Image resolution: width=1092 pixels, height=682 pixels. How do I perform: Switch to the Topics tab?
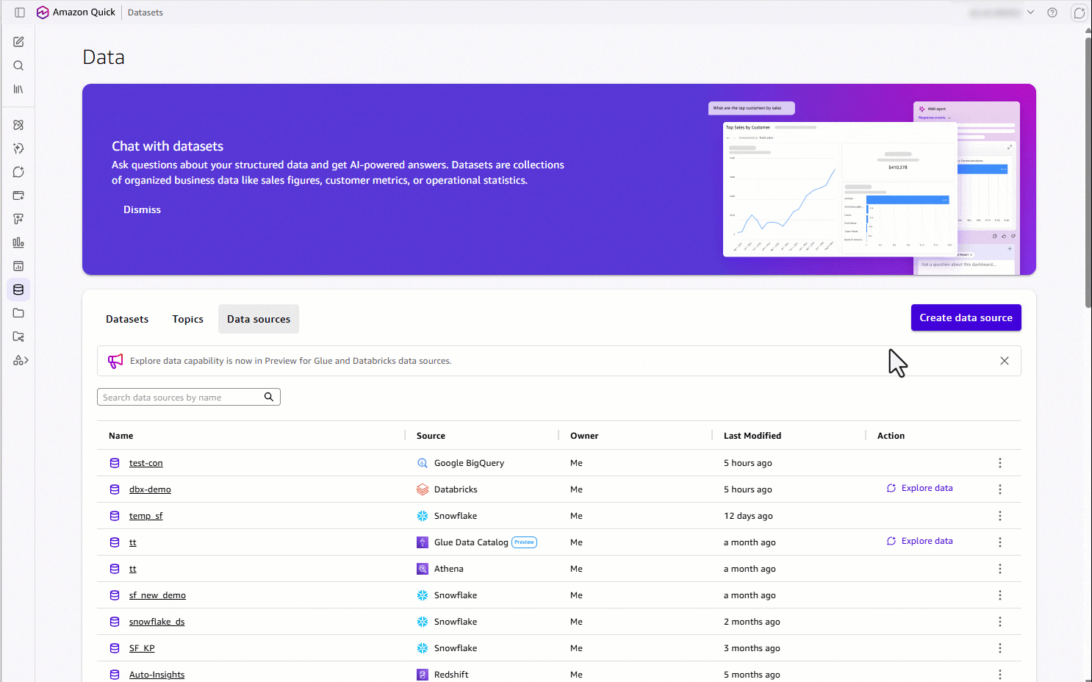[188, 319]
